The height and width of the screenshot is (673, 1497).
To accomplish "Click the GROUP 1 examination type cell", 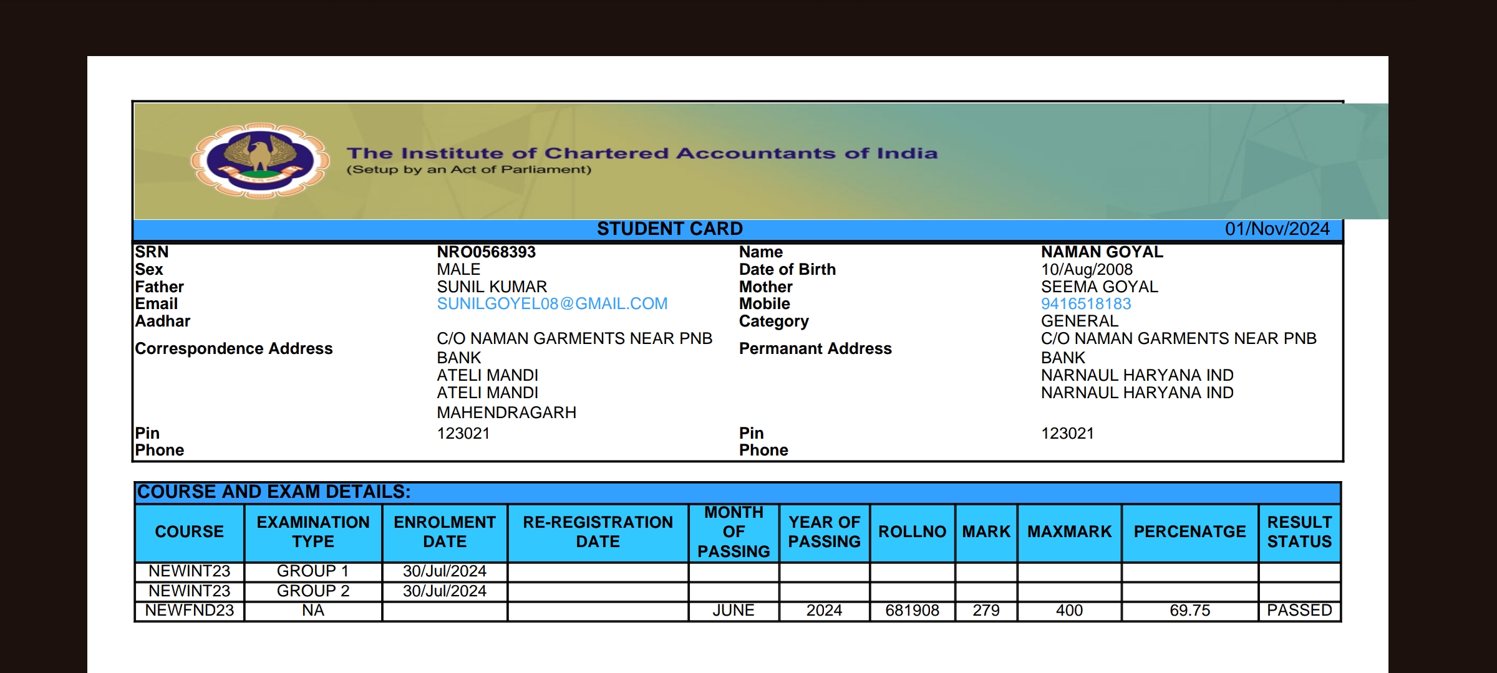I will [313, 571].
